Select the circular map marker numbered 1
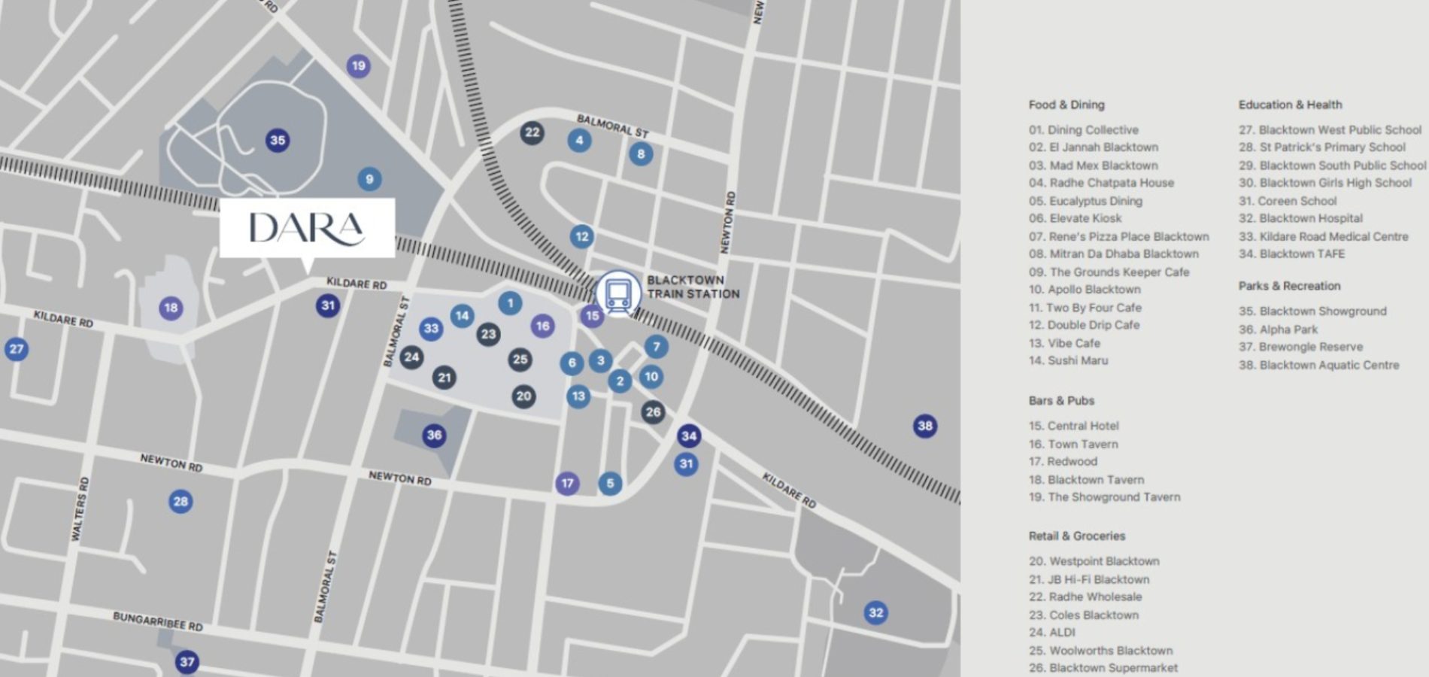Screen dimensions: 1429x677 (x=510, y=303)
